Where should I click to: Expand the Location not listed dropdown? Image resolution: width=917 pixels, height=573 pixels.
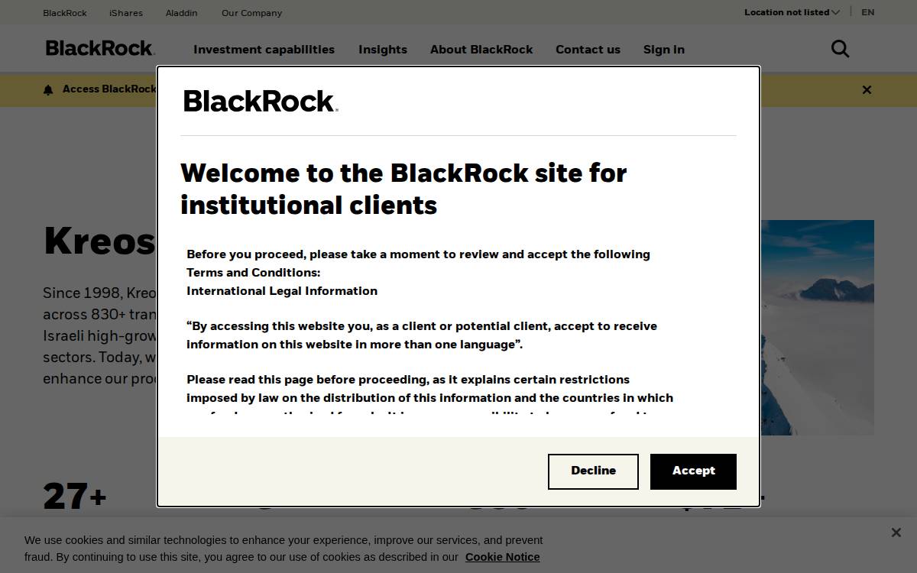(792, 12)
